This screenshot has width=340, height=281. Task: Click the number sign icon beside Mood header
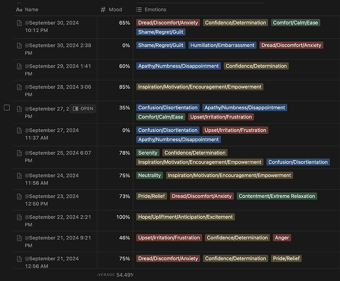click(x=103, y=10)
